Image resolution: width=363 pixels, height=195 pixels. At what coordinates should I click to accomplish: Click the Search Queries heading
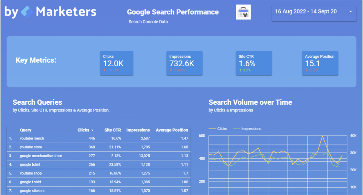click(37, 102)
